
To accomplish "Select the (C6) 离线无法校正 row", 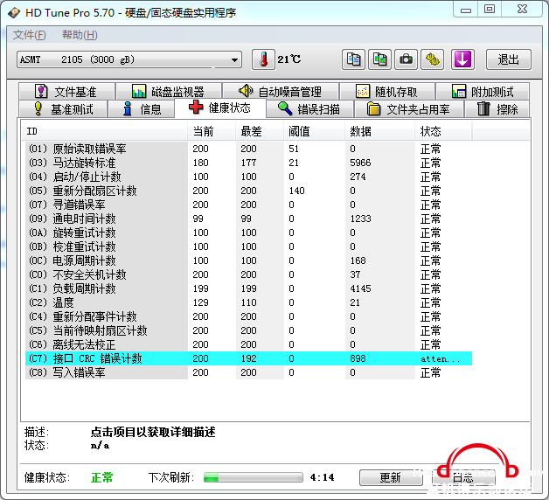I will coord(248,345).
